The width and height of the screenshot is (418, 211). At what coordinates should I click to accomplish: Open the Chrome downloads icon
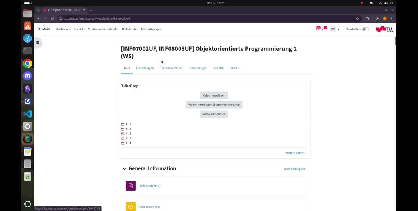click(x=377, y=18)
